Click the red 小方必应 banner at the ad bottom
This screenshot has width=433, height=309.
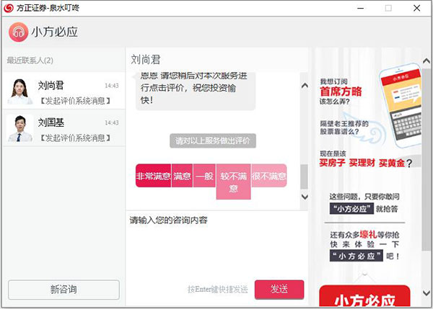click(x=364, y=296)
